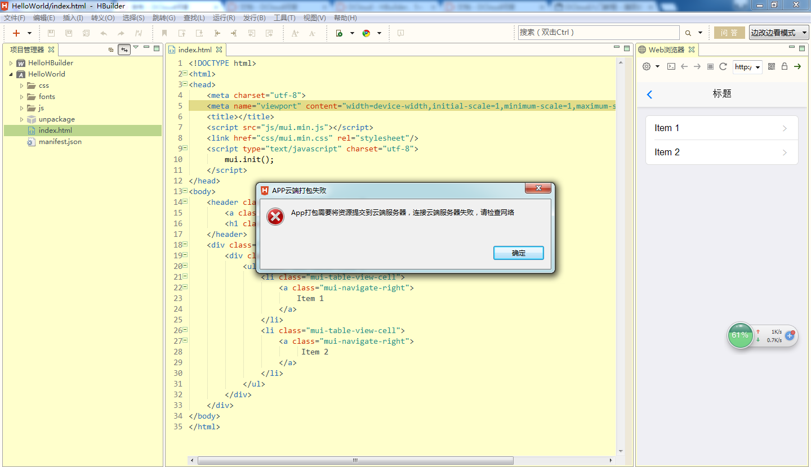Click the bookmark toolbar icon

(164, 33)
